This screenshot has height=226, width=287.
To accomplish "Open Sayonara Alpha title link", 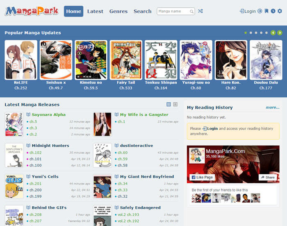I will [48, 115].
